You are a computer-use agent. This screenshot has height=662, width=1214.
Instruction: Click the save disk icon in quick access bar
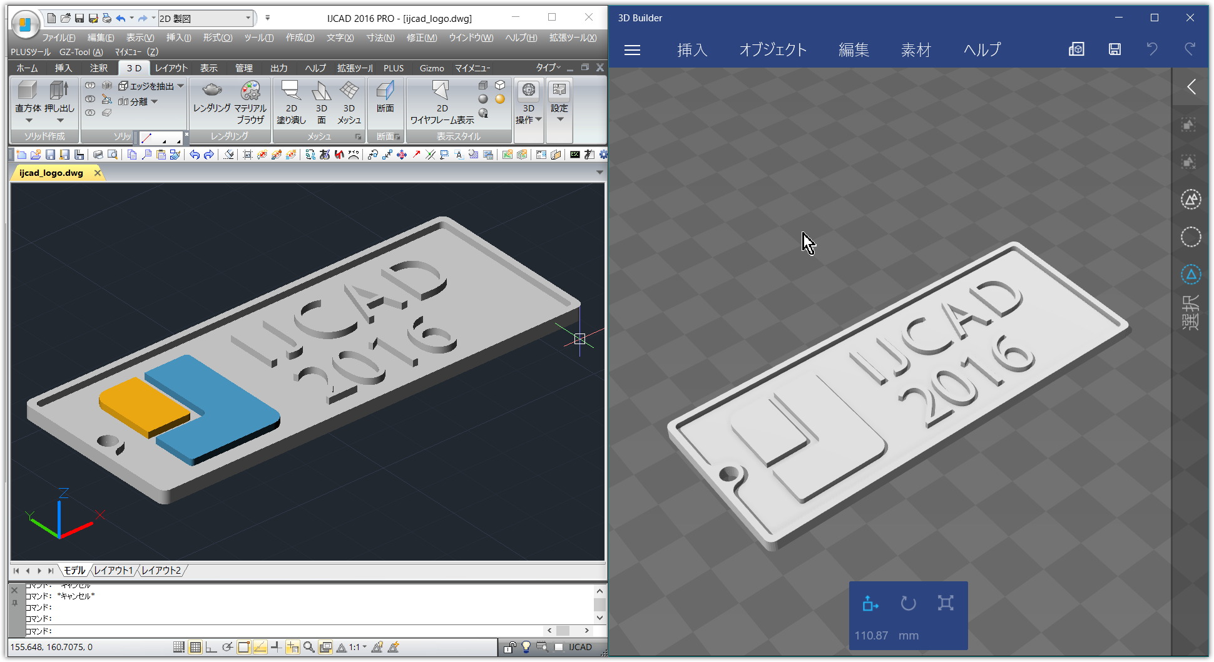pyautogui.click(x=79, y=18)
